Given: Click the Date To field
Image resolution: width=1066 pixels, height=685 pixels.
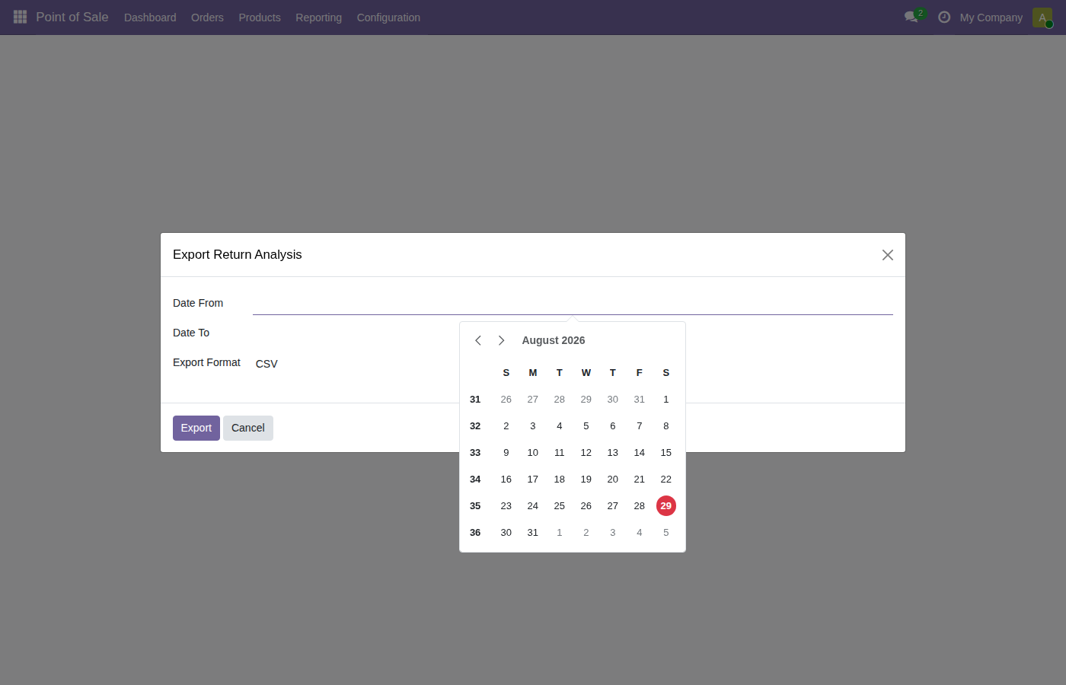Looking at the screenshot, I should click(573, 333).
